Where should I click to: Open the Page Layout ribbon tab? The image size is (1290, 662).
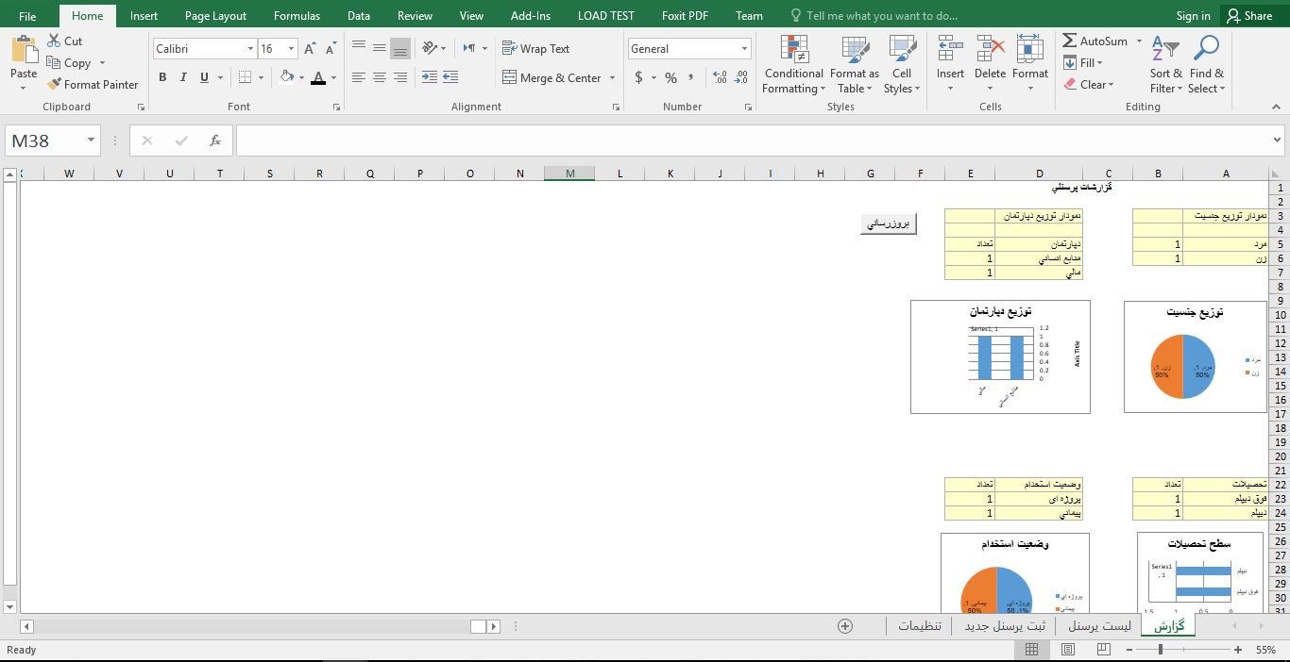coord(215,16)
